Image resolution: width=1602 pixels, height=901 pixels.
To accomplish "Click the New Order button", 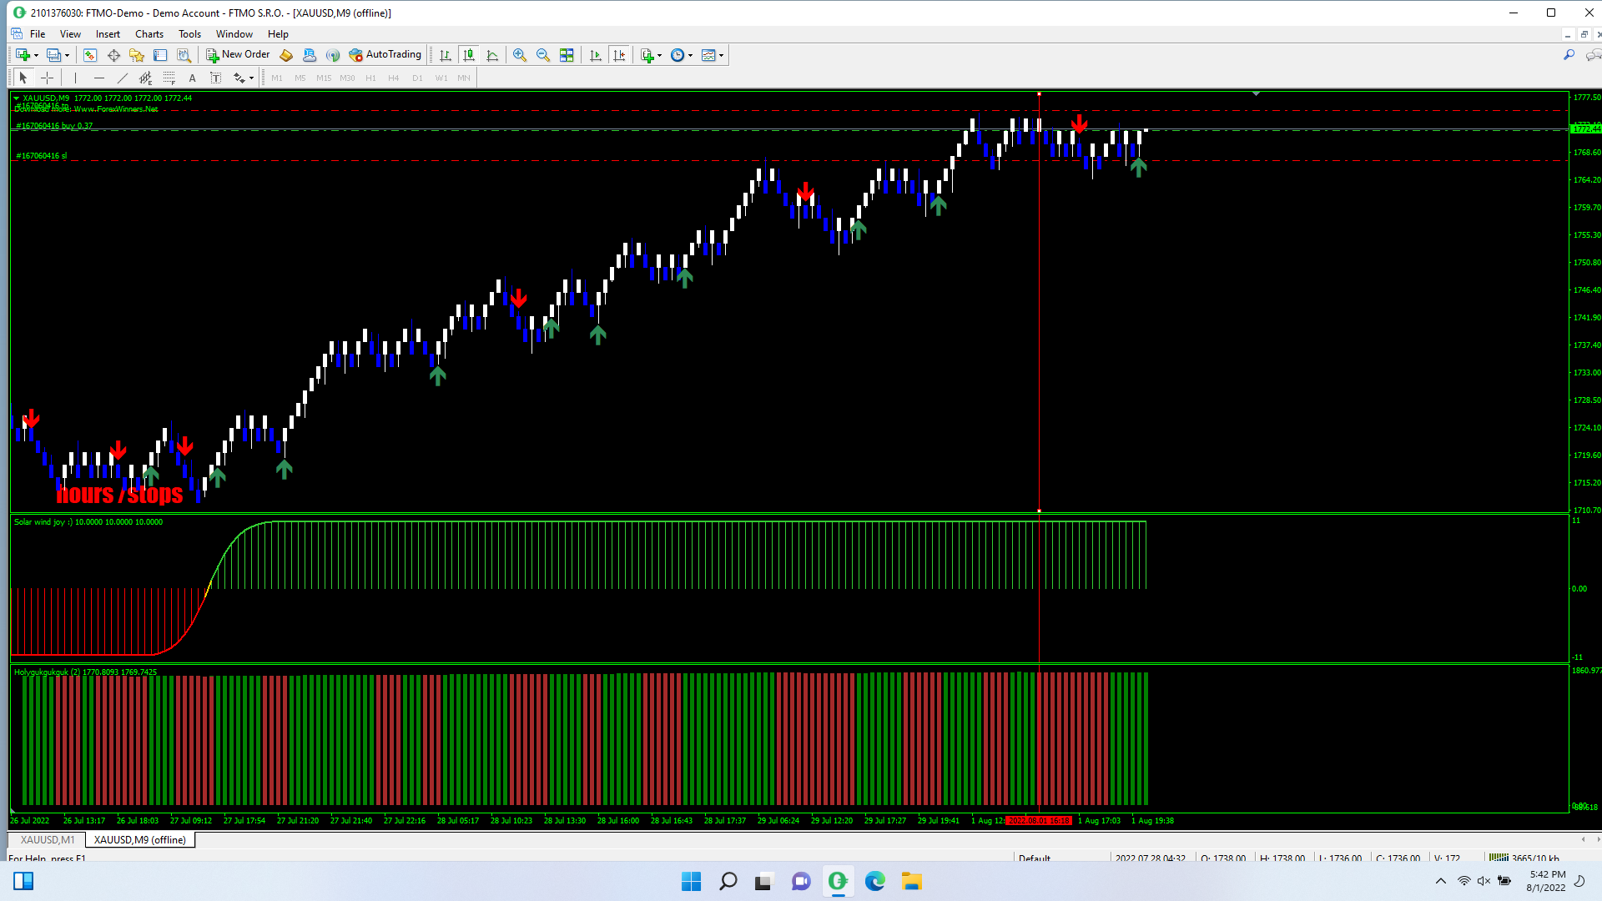I will tap(238, 55).
